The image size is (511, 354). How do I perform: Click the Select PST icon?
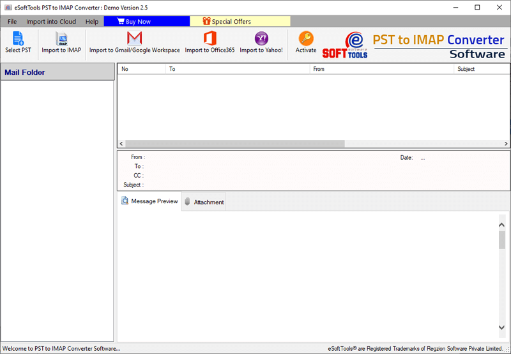[18, 38]
